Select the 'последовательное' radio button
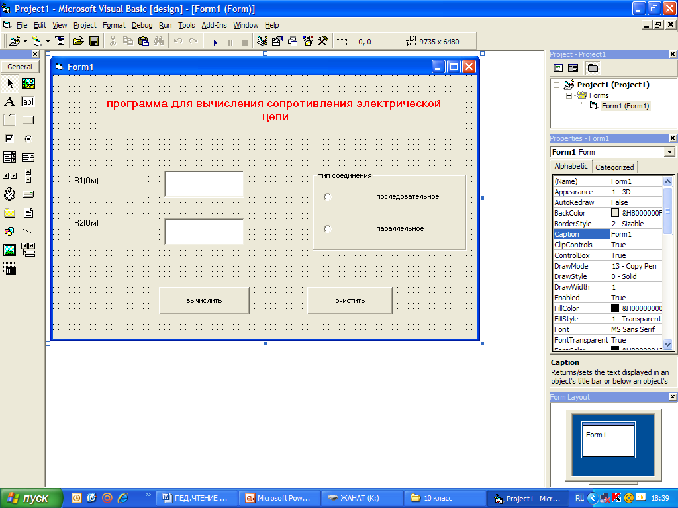Viewport: 678px width, 508px height. tap(328, 197)
